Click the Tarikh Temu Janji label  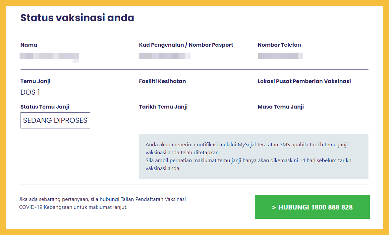tap(163, 107)
